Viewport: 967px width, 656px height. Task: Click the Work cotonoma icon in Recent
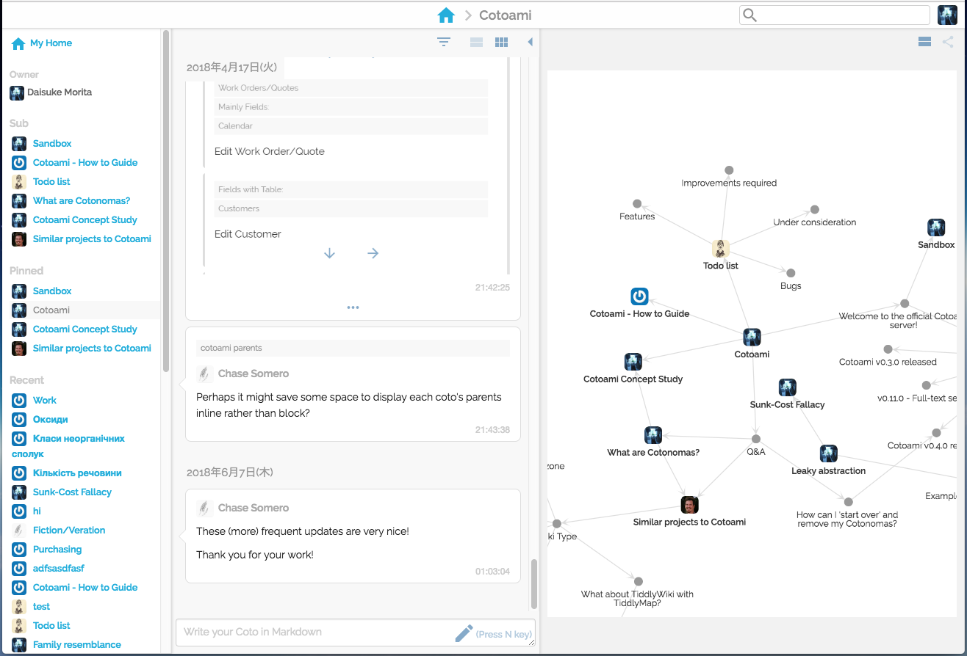tap(19, 401)
